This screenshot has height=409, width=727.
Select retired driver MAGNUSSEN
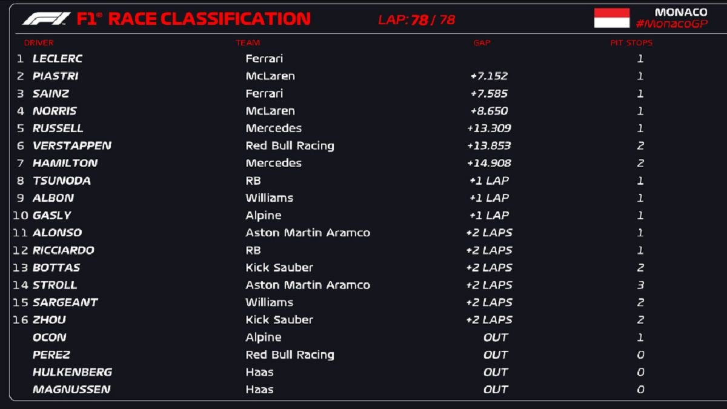point(71,390)
